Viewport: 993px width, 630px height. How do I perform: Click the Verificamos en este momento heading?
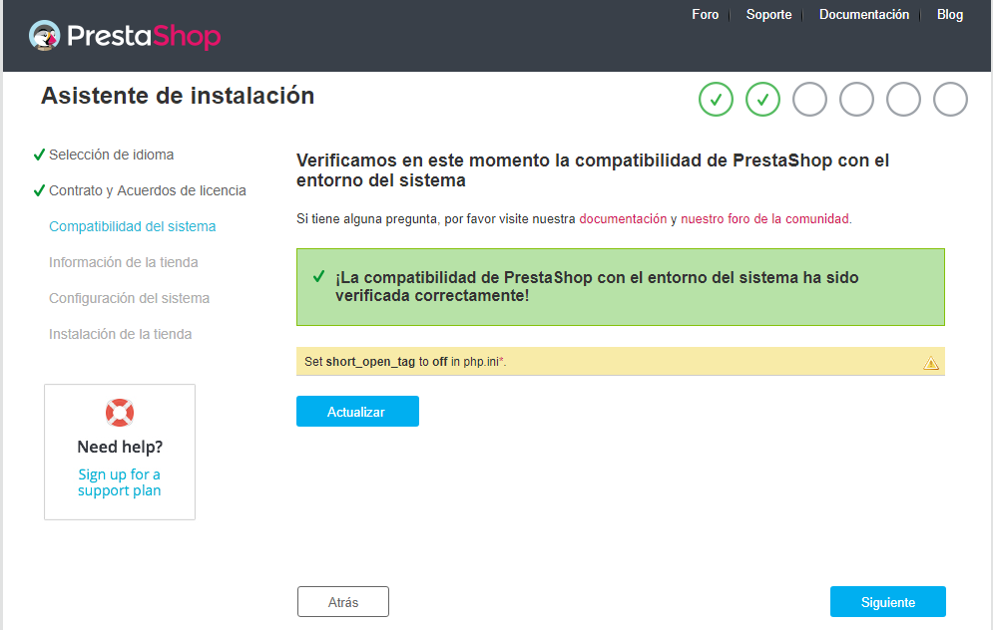[x=593, y=170]
